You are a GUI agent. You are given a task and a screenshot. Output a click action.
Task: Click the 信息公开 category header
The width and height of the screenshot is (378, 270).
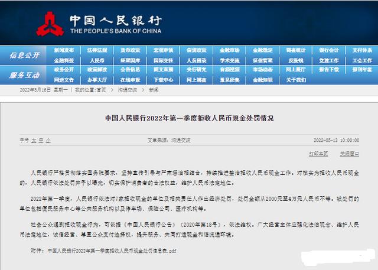point(24,56)
